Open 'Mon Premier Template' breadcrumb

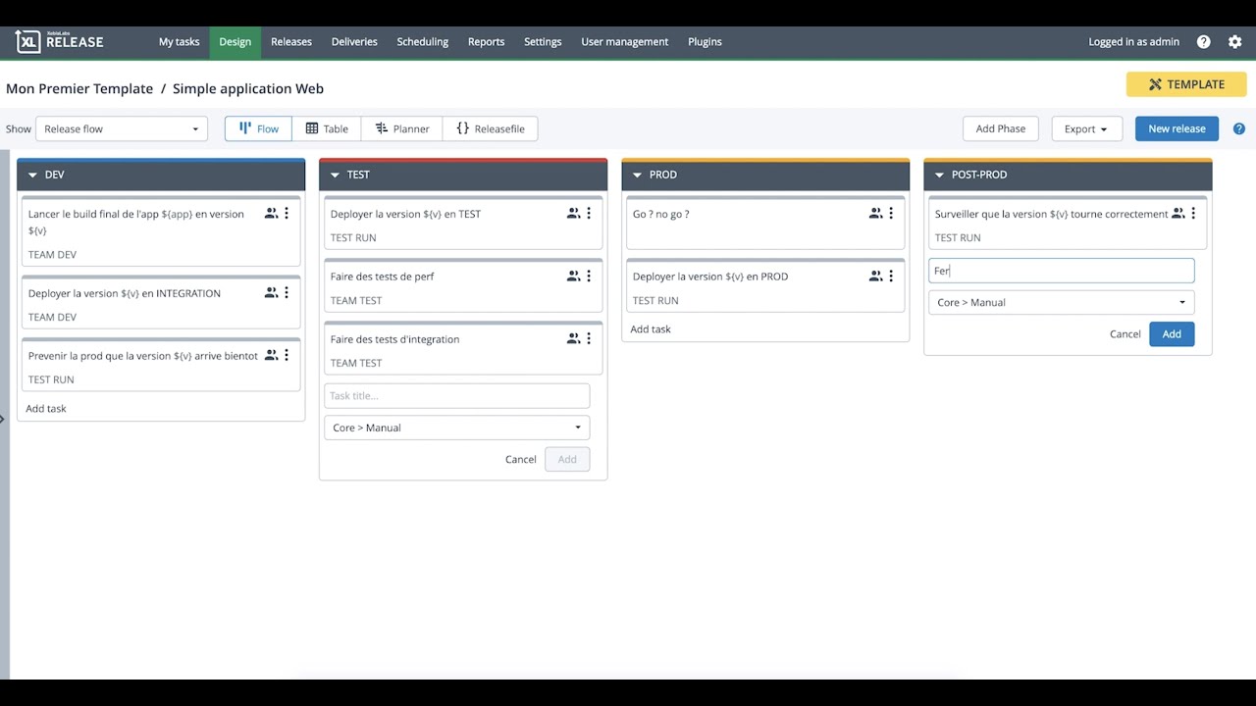79,88
